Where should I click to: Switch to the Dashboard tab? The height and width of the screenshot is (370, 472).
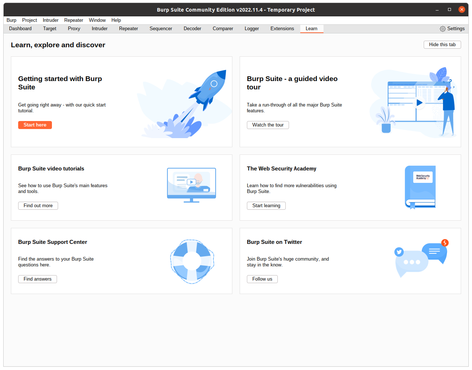point(20,29)
